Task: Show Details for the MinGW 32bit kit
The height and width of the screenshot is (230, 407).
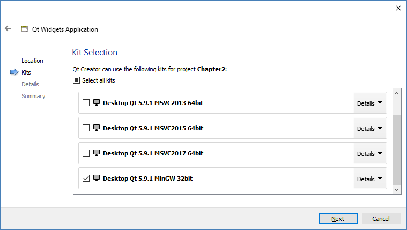Action: (370, 179)
